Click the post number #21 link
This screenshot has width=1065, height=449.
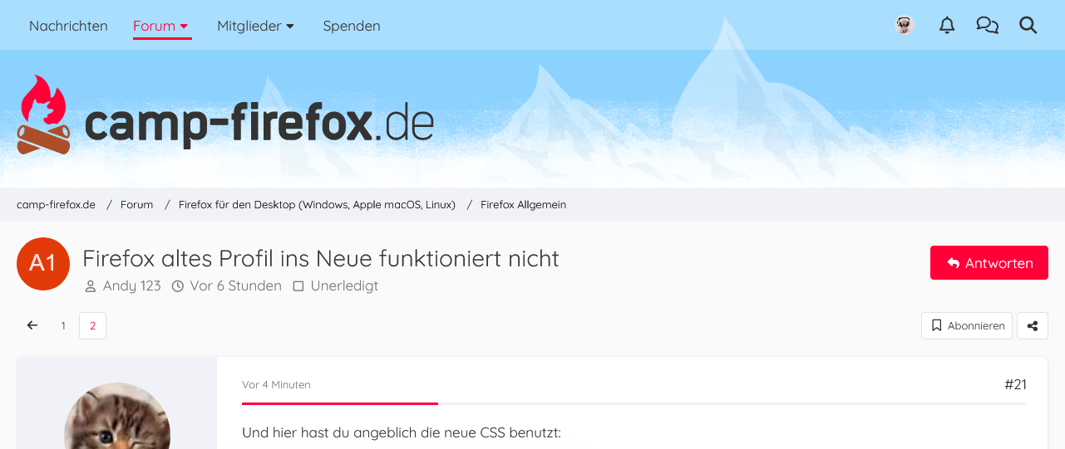(1015, 384)
